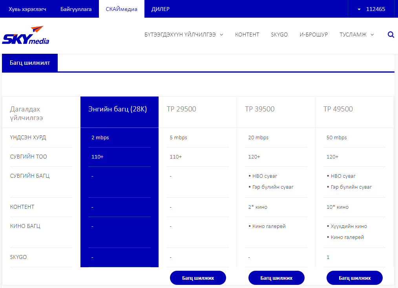Select the Багц шилжилт tab

click(x=30, y=63)
